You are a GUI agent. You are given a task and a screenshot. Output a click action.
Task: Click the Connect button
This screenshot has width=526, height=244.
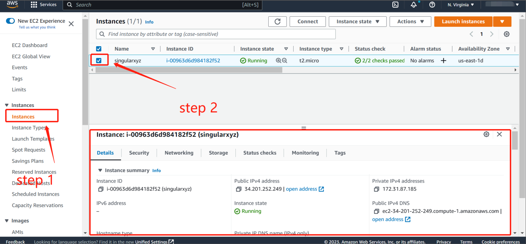(308, 22)
